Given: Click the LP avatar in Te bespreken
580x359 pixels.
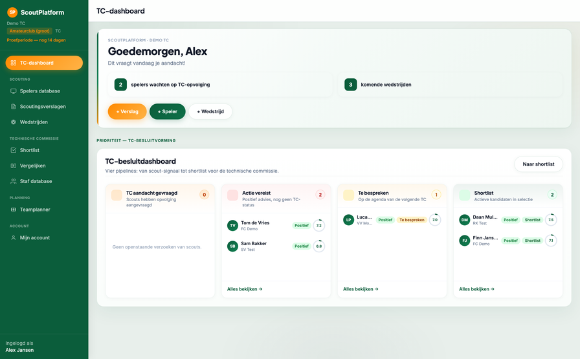Looking at the screenshot, I should (x=348, y=220).
